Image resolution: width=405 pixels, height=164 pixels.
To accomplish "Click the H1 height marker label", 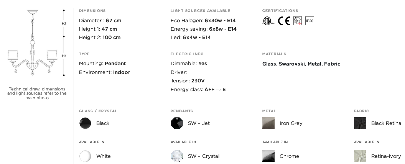I will 64,56.
